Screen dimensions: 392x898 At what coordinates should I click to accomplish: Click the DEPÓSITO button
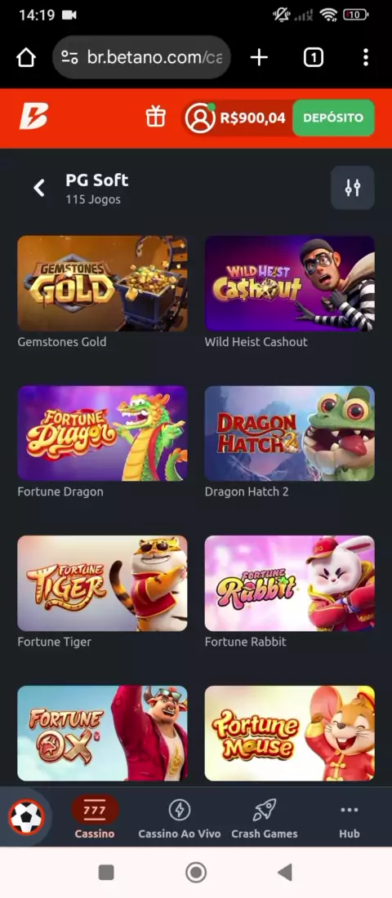pyautogui.click(x=333, y=118)
